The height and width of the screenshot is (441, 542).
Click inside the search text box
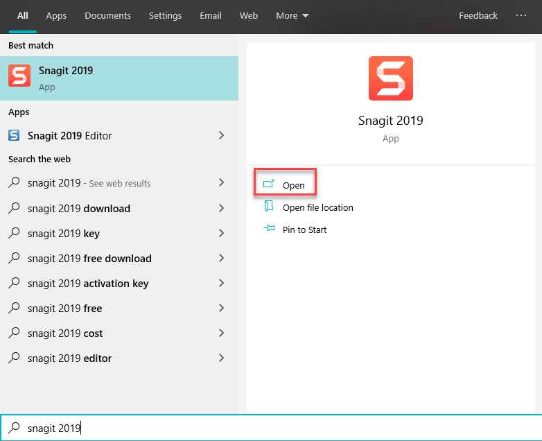[277, 428]
